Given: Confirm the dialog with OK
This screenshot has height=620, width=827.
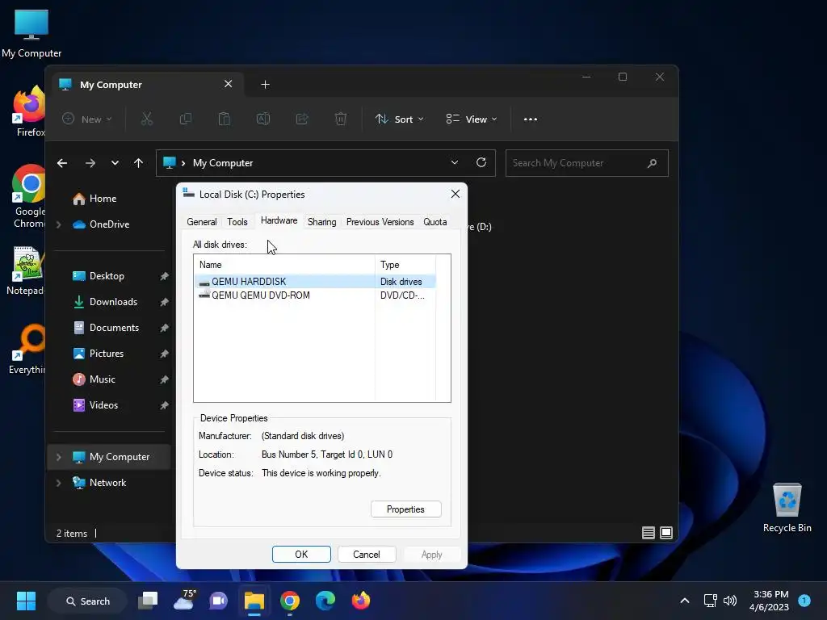Looking at the screenshot, I should point(301,554).
